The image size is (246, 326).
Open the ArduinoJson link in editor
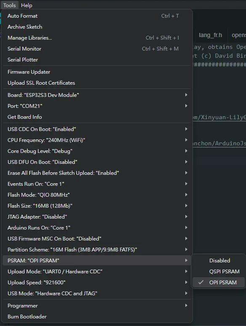pyautogui.click(x=219, y=144)
